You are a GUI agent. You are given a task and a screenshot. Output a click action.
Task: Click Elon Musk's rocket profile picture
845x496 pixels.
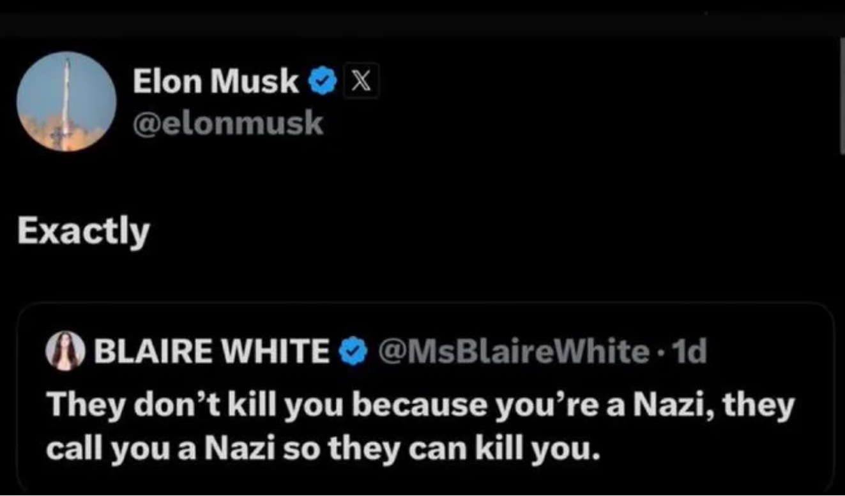(x=66, y=101)
